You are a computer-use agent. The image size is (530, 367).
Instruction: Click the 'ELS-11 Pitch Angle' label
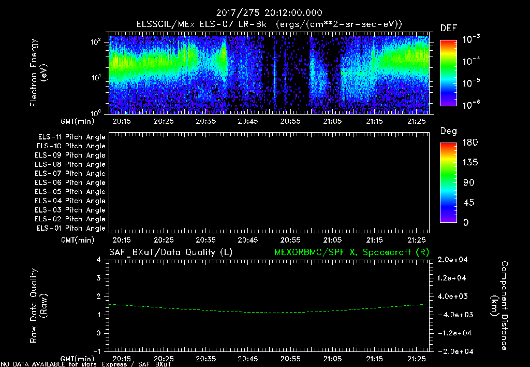(x=71, y=137)
